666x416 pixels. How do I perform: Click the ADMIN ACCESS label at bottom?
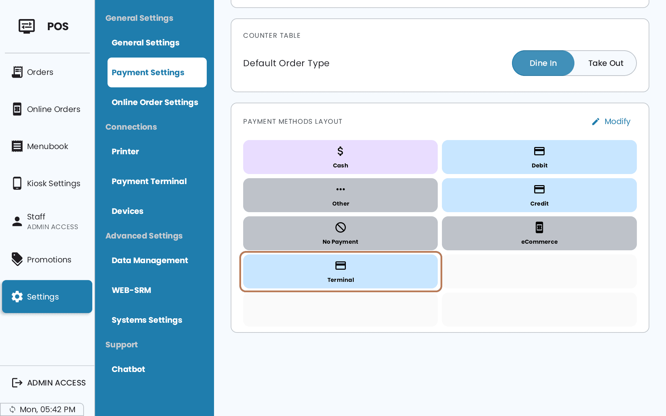click(x=57, y=383)
